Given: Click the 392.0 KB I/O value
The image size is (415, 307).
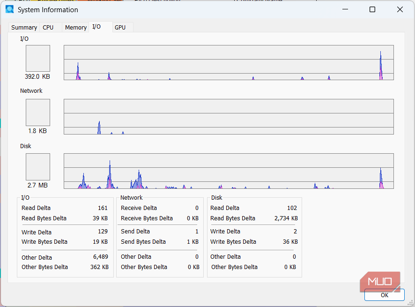Looking at the screenshot, I should coord(37,76).
